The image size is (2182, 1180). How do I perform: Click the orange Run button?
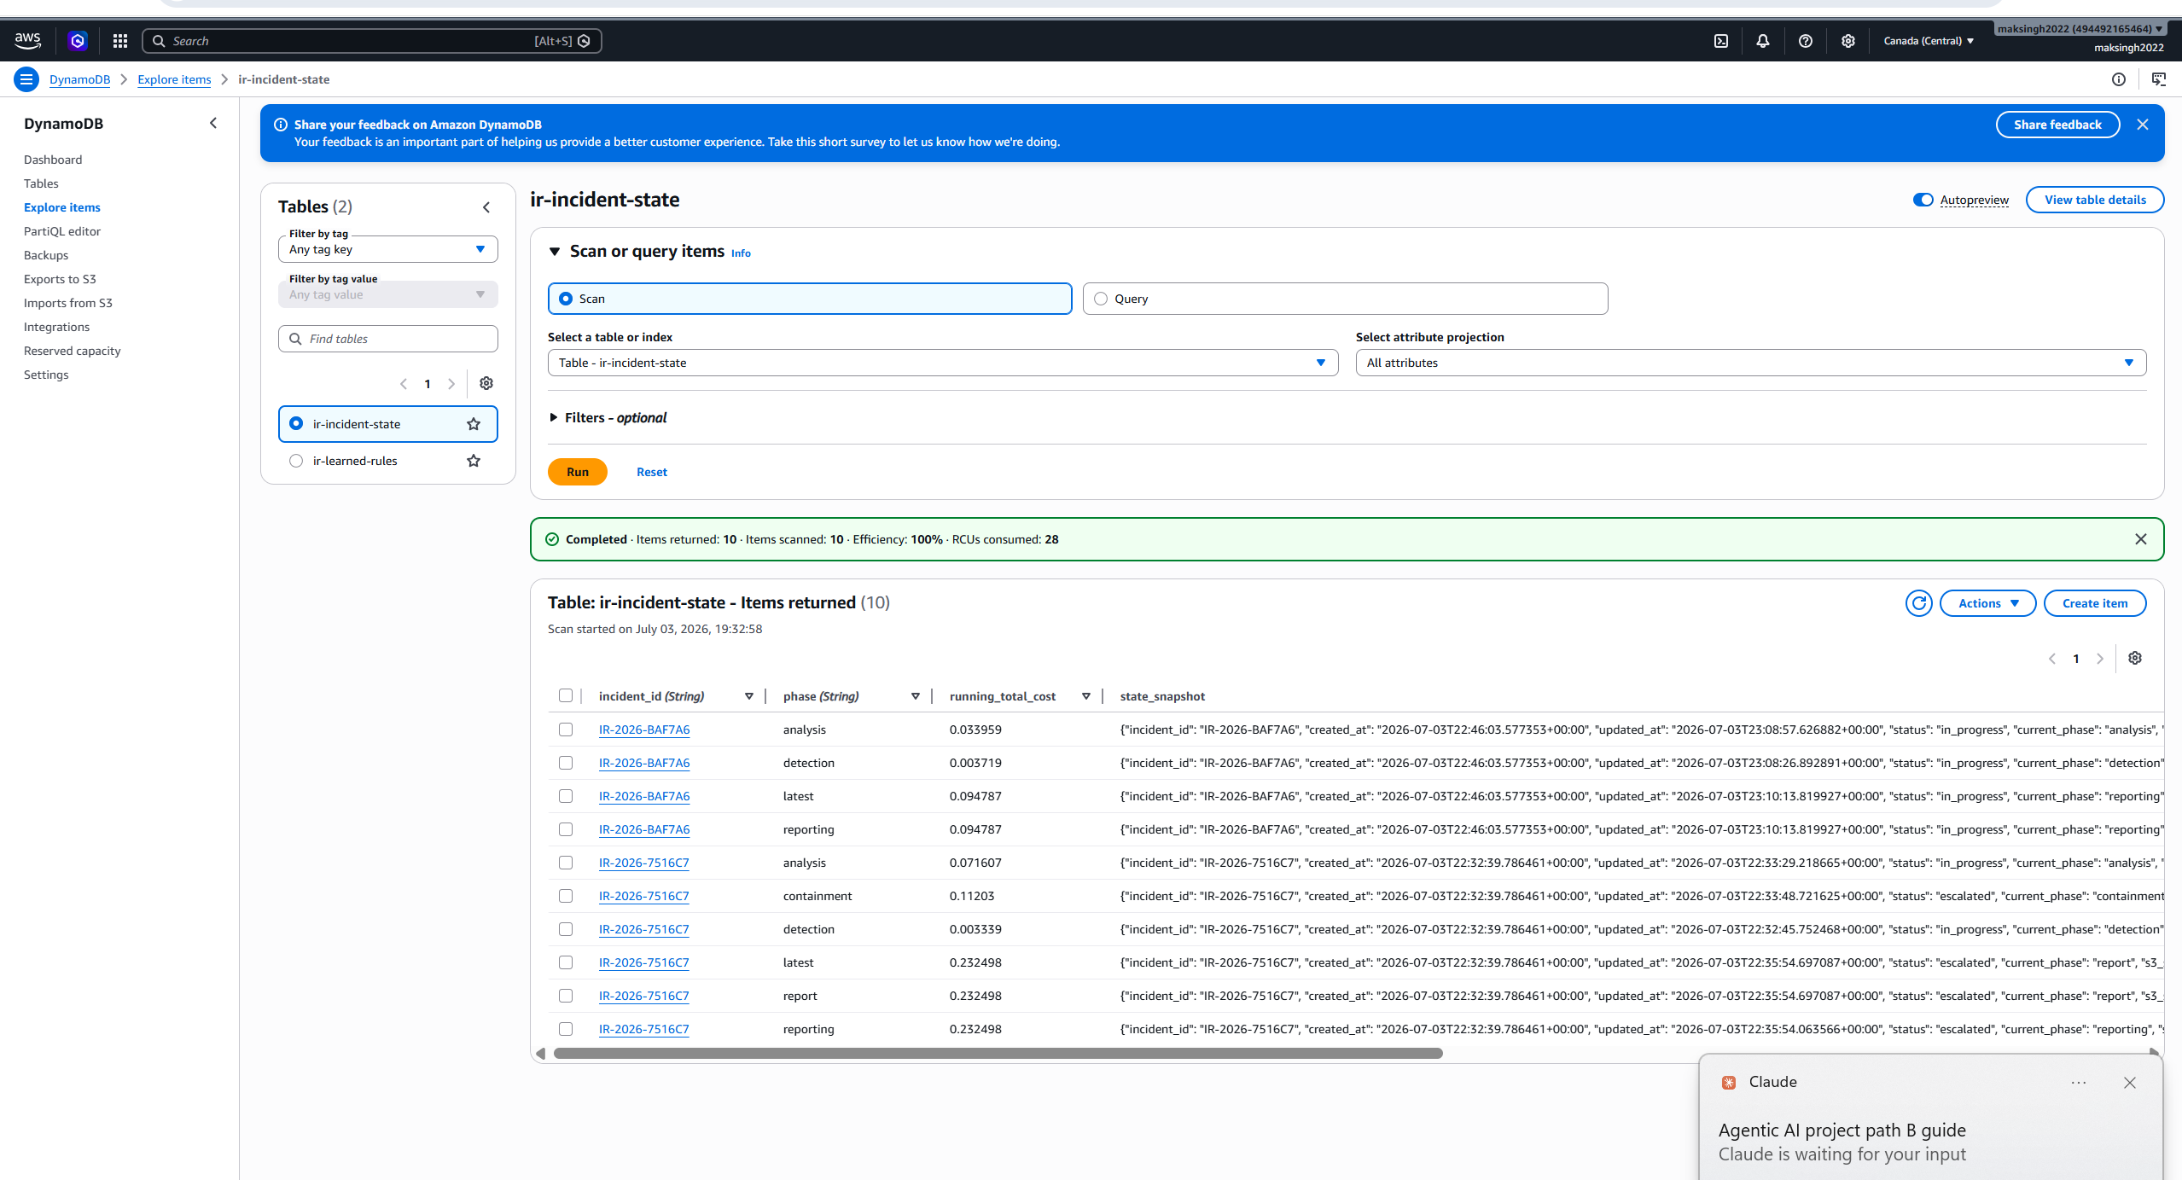(578, 472)
